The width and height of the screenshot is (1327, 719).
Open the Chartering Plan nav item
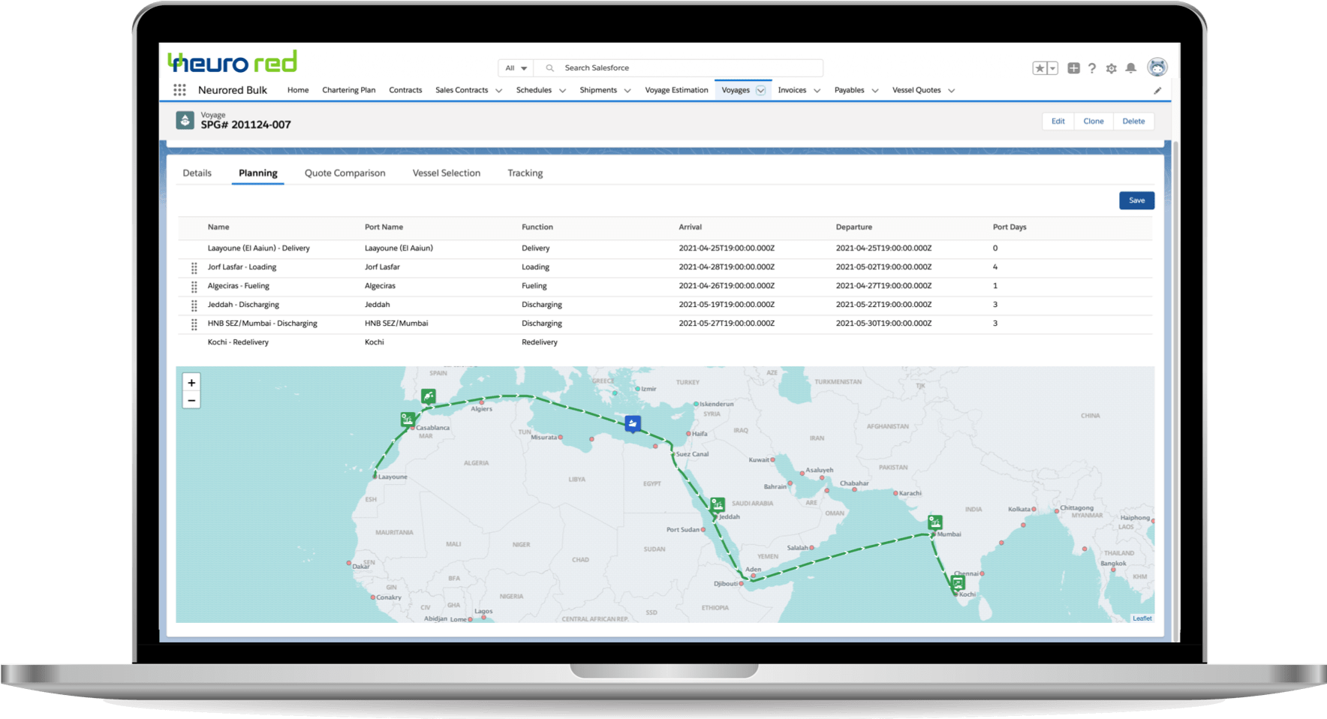[x=349, y=90]
